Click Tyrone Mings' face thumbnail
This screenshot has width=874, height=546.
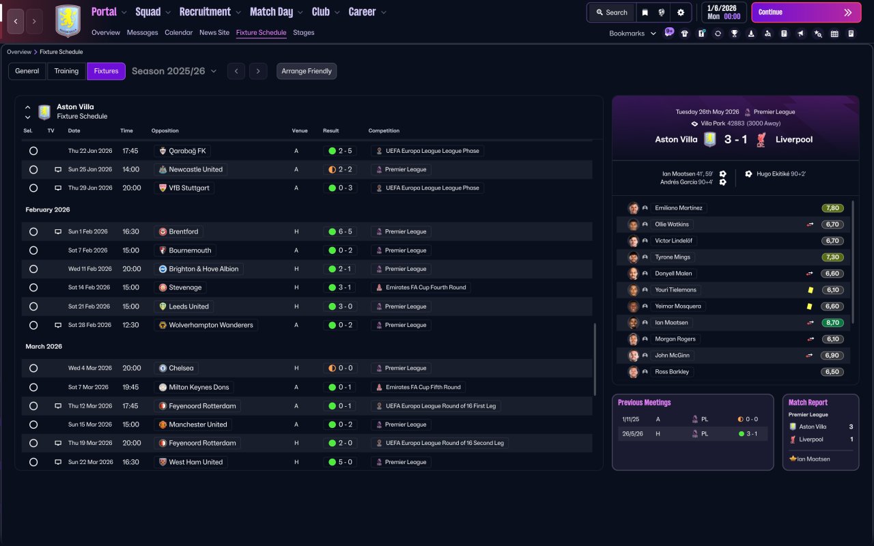click(633, 257)
